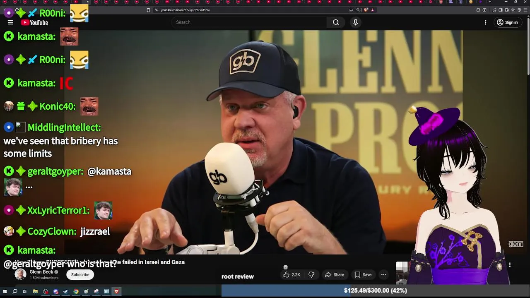Go to the YouTube home logo
This screenshot has height=298, width=530.
35,22
